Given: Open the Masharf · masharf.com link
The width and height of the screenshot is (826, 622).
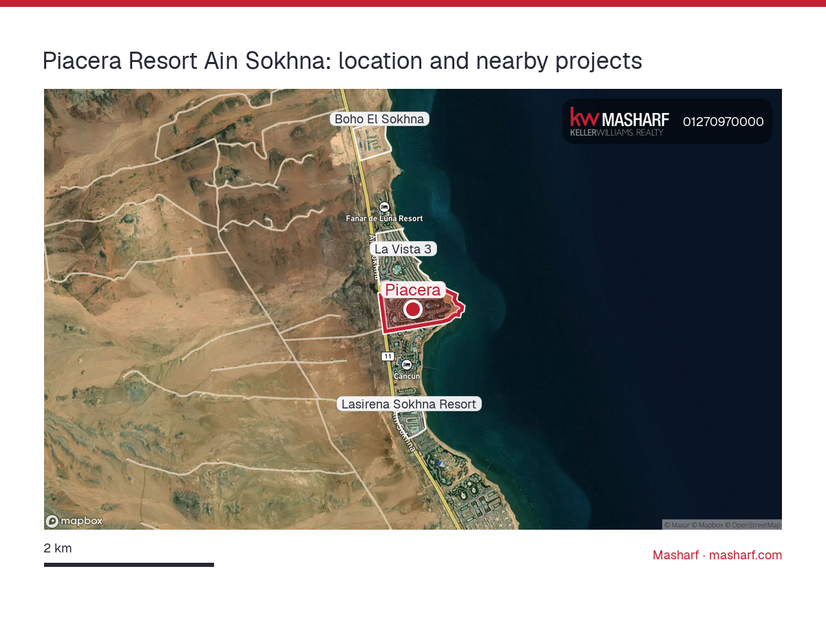Looking at the screenshot, I should tap(717, 555).
